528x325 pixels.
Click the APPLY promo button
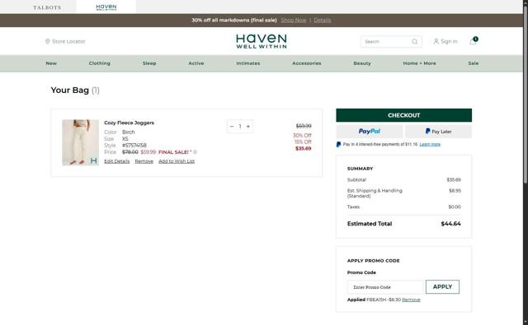click(x=442, y=286)
